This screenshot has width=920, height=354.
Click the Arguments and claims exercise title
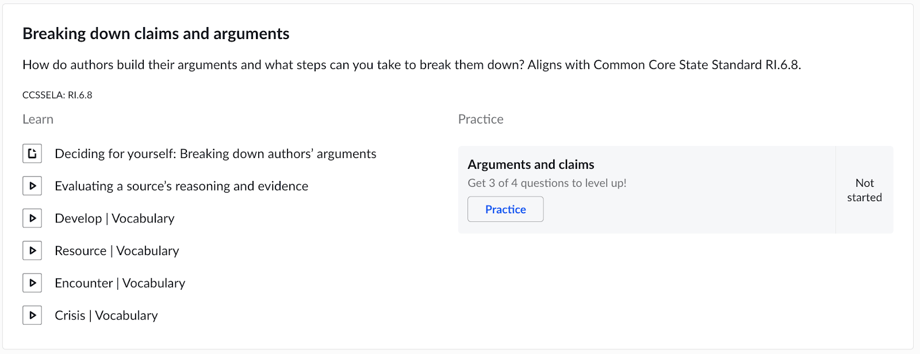coord(531,164)
